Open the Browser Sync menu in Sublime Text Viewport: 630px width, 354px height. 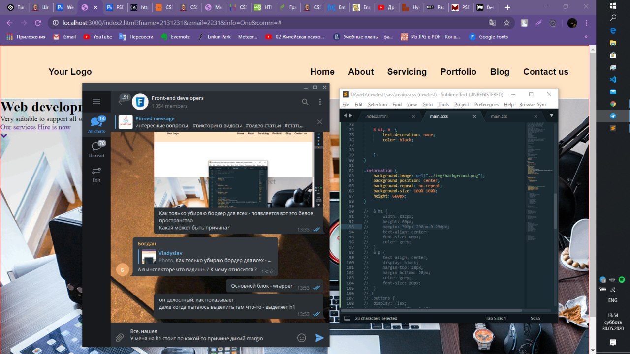coord(533,105)
